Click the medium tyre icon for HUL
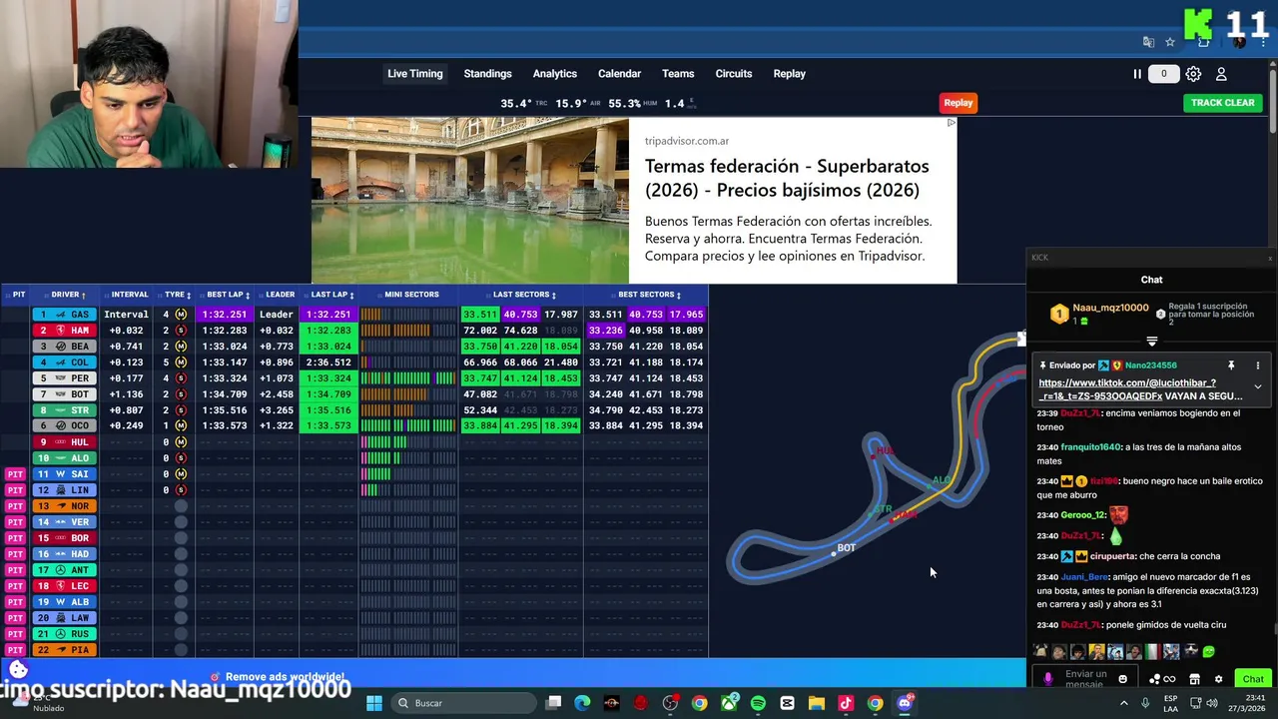This screenshot has width=1278, height=719. [181, 442]
